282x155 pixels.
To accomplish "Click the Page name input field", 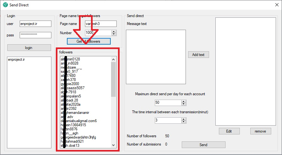I will tap(101, 24).
